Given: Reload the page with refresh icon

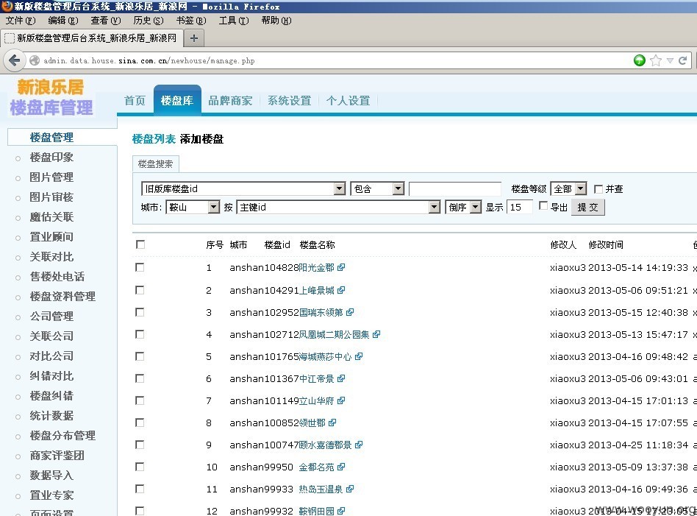Looking at the screenshot, I should tap(683, 60).
